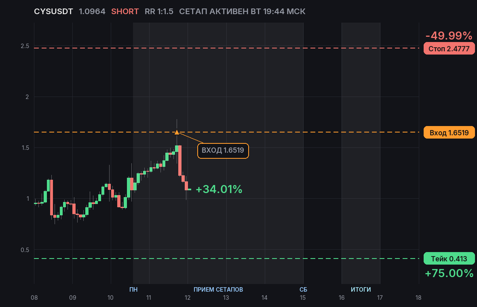Click the orange entry triangle marker on the chart
This screenshot has width=477, height=307.
click(x=177, y=132)
